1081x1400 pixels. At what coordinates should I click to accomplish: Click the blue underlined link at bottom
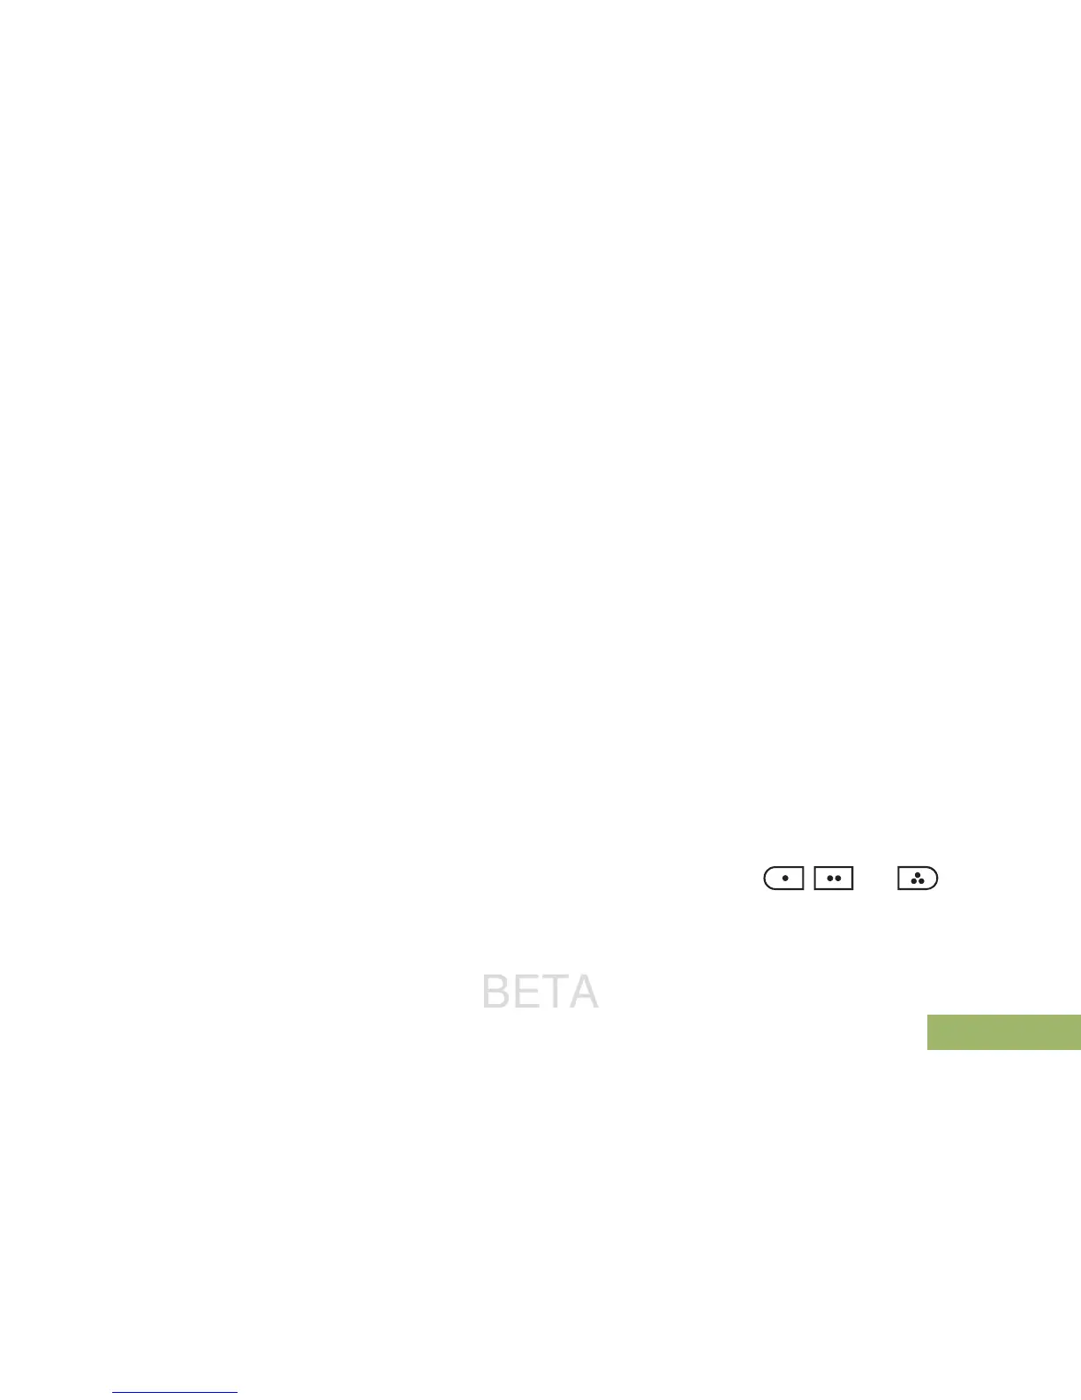[175, 1392]
